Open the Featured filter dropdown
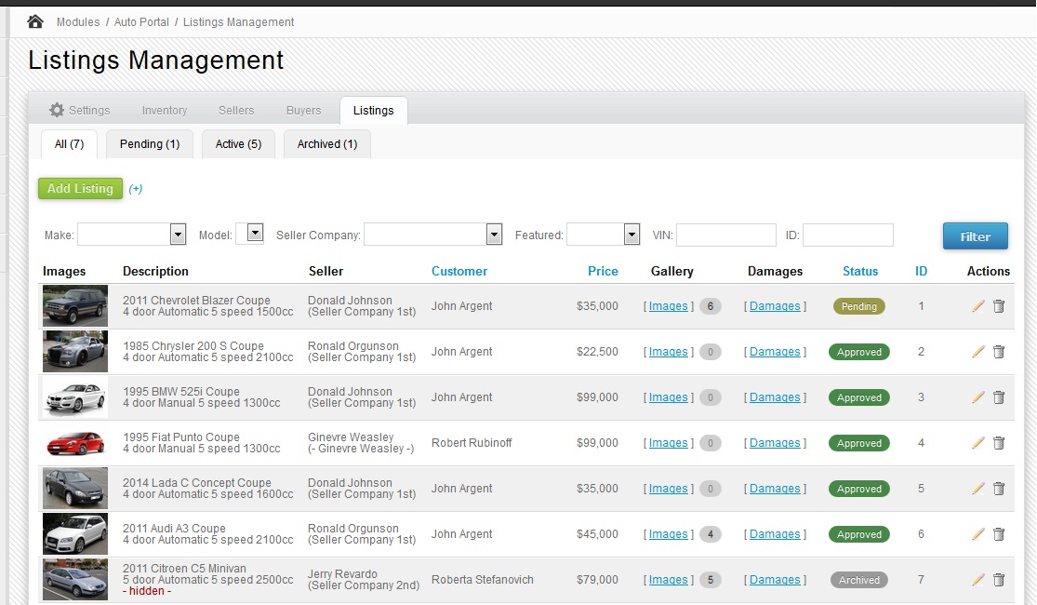The image size is (1037, 605). pyautogui.click(x=632, y=235)
